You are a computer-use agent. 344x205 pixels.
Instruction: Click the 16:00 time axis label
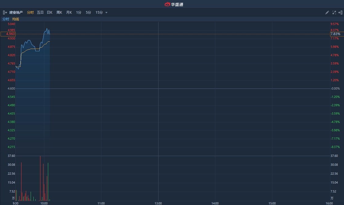coord(329,203)
